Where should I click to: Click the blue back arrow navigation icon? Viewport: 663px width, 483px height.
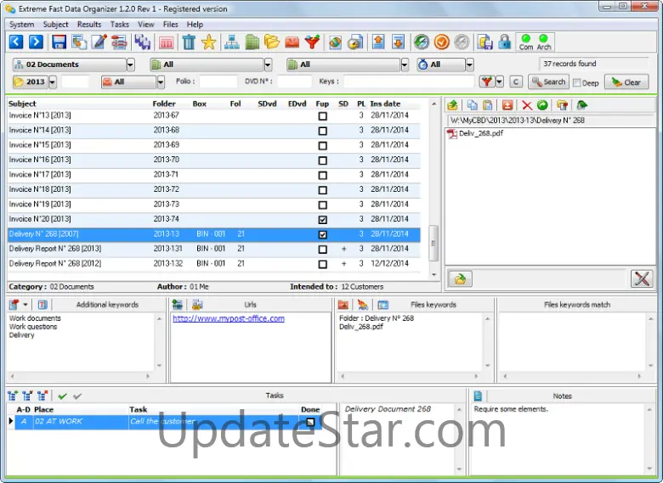tap(16, 42)
